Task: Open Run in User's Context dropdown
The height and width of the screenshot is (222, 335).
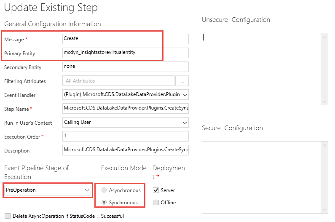Action: [125, 123]
